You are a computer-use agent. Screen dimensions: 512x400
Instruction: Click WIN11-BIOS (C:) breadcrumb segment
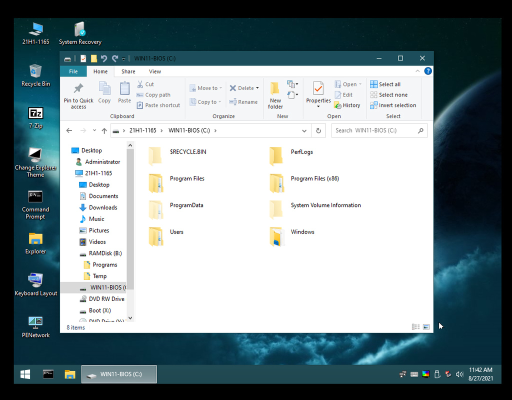(x=189, y=130)
